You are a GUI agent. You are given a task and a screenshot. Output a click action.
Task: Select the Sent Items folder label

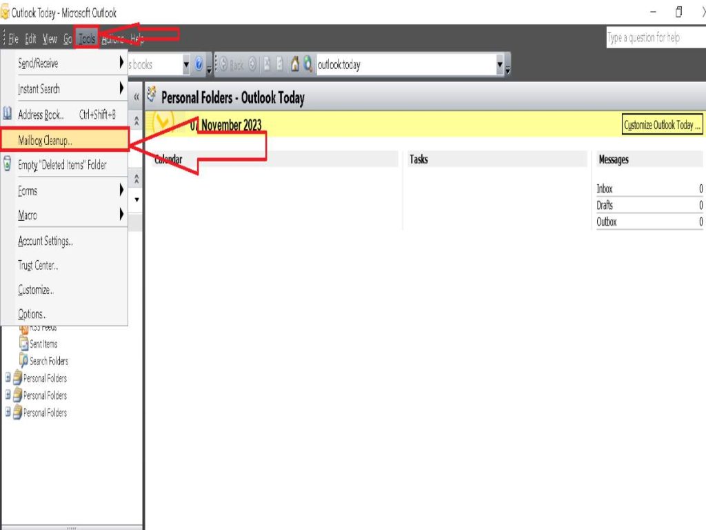click(43, 344)
